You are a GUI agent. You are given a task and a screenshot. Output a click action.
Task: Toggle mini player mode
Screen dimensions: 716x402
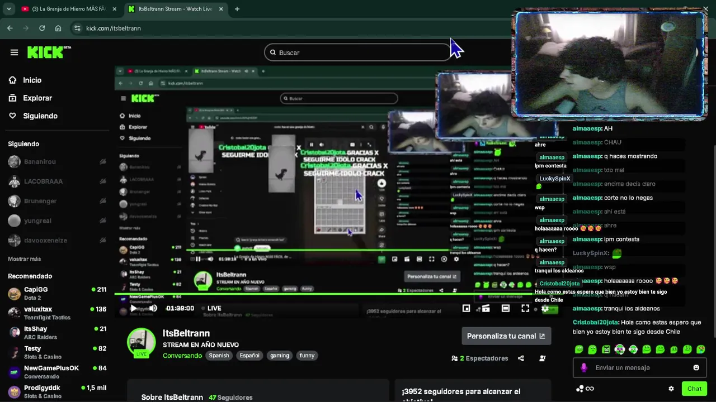tap(466, 308)
